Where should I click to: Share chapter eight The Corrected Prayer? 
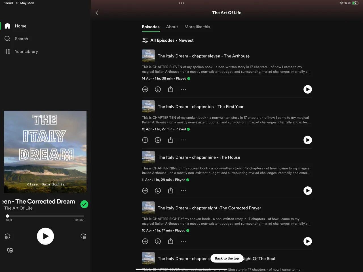(x=170, y=241)
